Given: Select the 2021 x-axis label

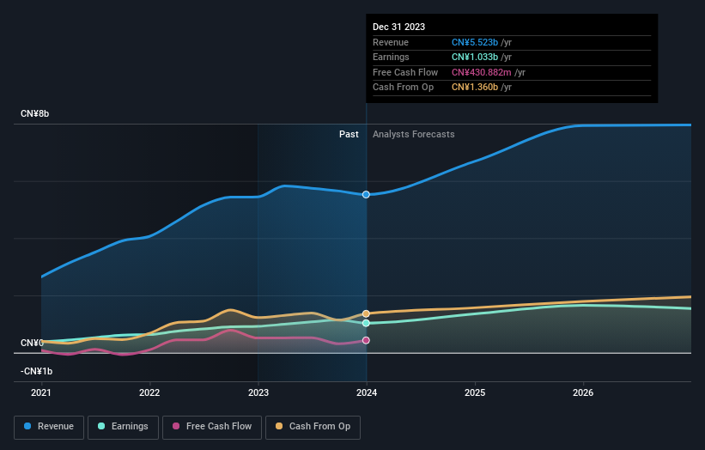Looking at the screenshot, I should coord(41,392).
